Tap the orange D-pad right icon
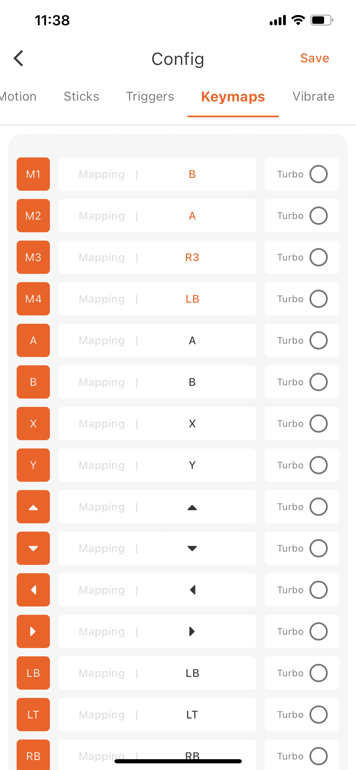Image resolution: width=356 pixels, height=770 pixels. pos(33,631)
